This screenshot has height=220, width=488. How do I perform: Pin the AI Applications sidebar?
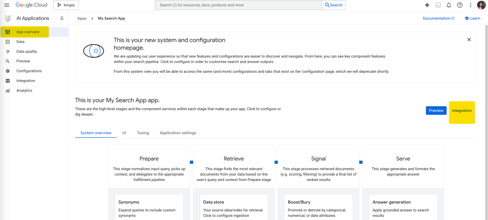[x=61, y=18]
